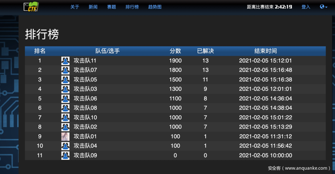Click end time 2021-02-05 14:38:04
The image size is (335, 174).
point(266,108)
